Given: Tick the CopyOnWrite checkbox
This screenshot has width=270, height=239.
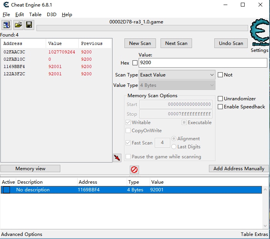Looking at the screenshot, I should tap(128, 131).
